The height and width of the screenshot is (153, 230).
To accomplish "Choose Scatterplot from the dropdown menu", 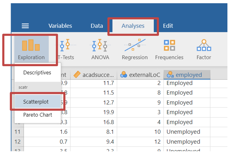I will (x=36, y=102).
